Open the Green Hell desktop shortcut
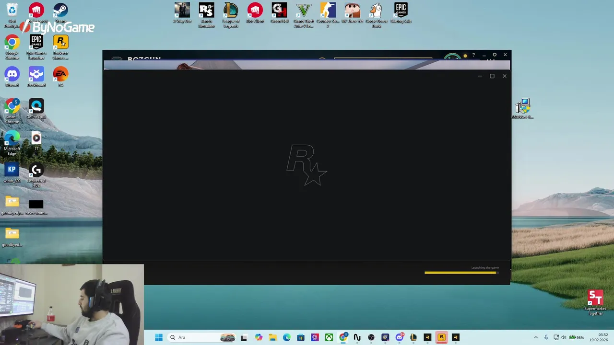614x345 pixels. click(279, 13)
